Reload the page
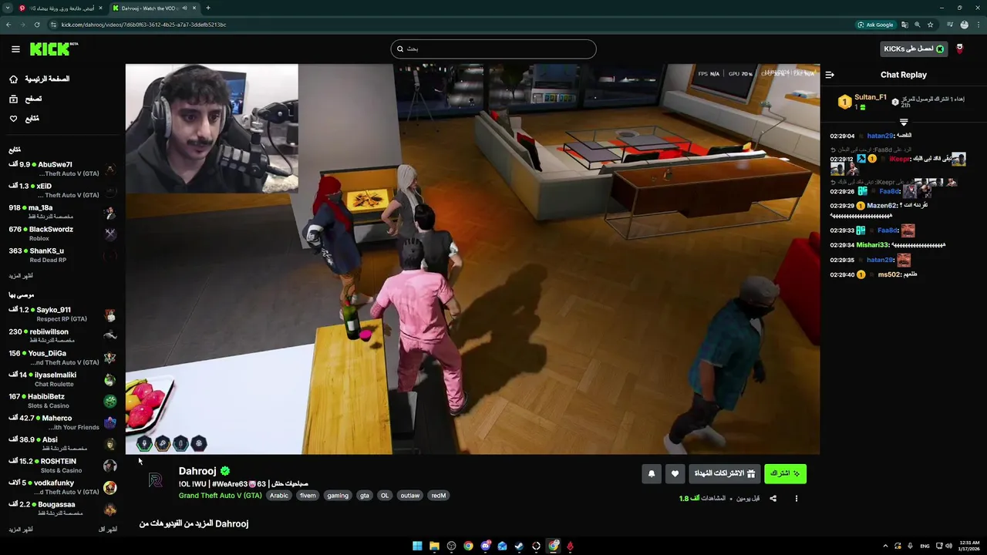This screenshot has height=555, width=987. (36, 25)
